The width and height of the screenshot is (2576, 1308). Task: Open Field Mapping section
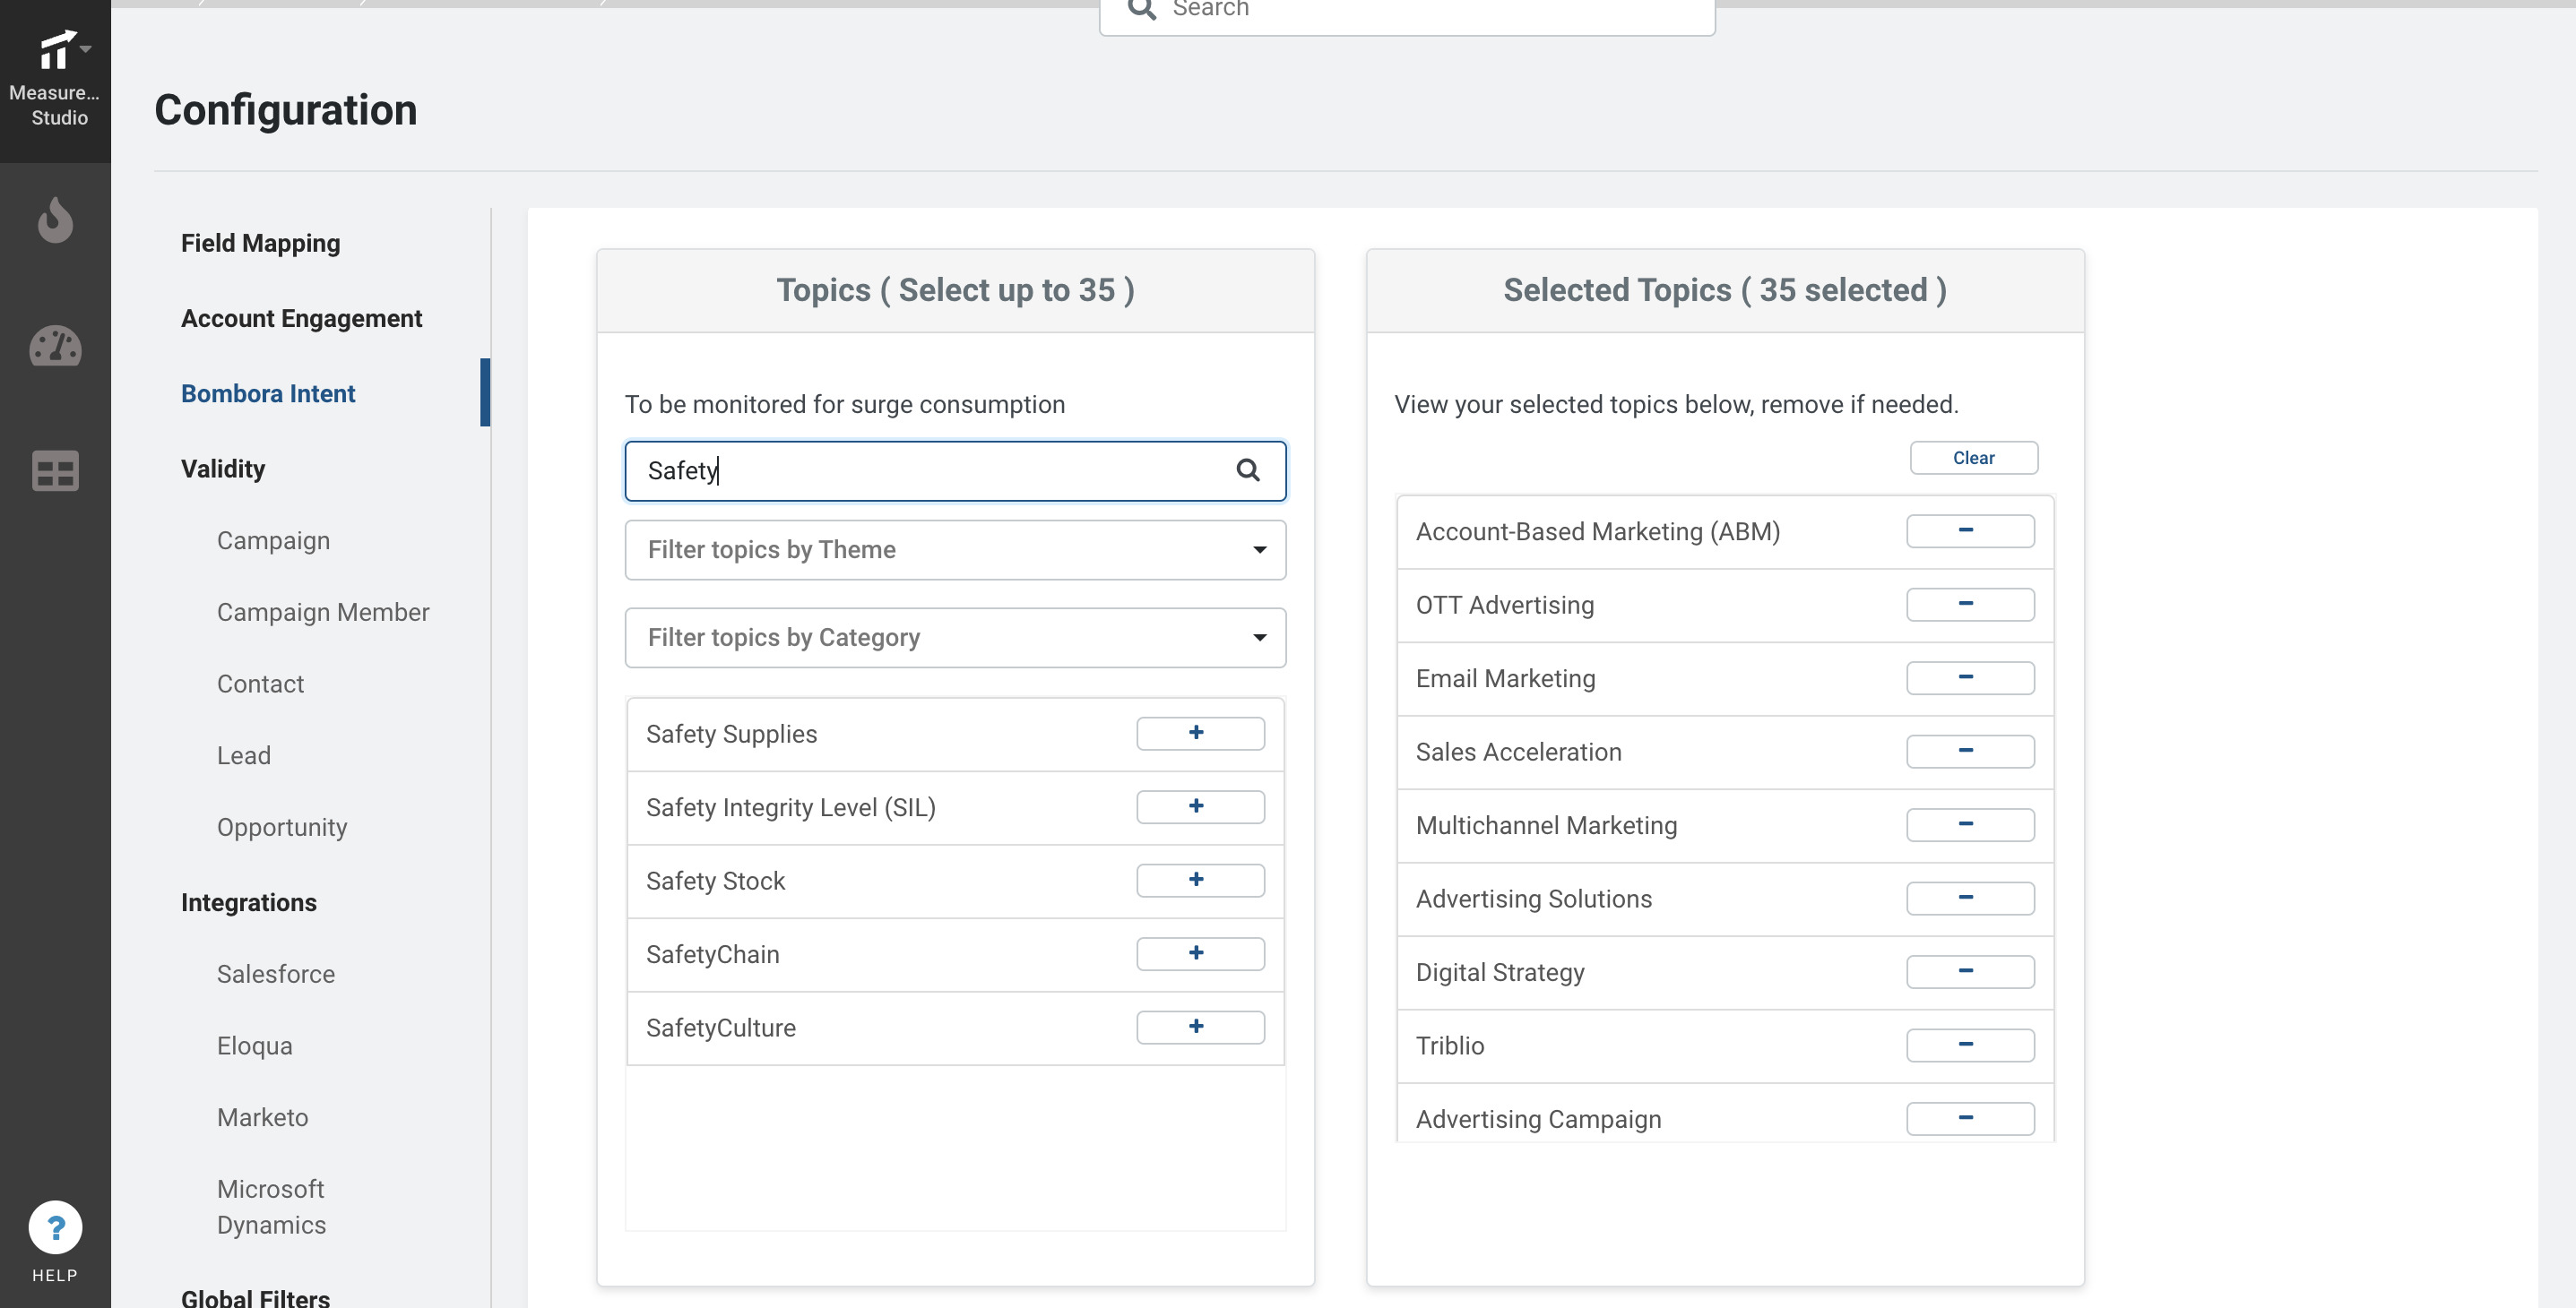[x=260, y=243]
